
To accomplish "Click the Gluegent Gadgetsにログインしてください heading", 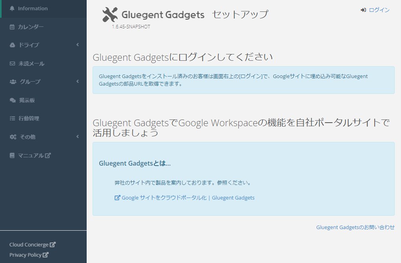I will point(183,57).
